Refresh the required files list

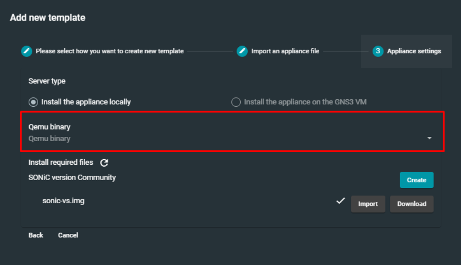[x=105, y=162]
